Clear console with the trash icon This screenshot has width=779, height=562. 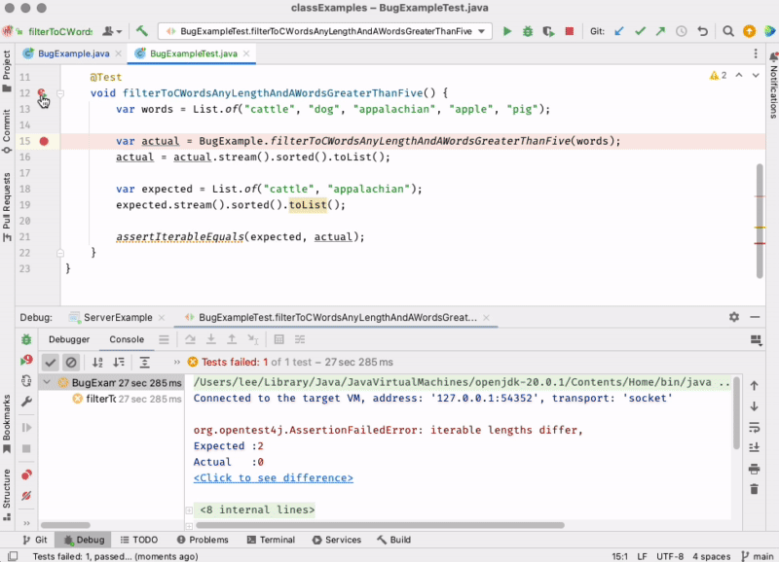(x=754, y=488)
